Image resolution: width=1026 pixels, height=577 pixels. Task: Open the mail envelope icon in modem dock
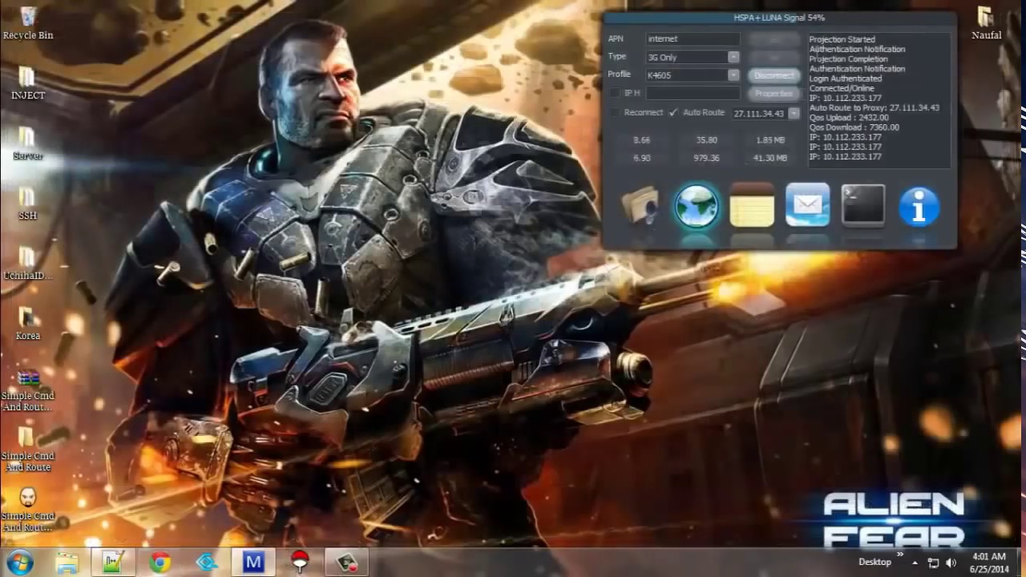(807, 205)
